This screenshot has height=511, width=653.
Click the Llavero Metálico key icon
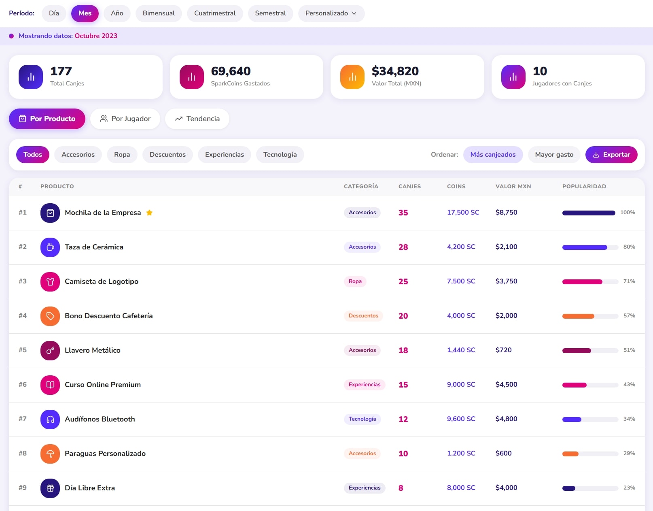tap(50, 351)
